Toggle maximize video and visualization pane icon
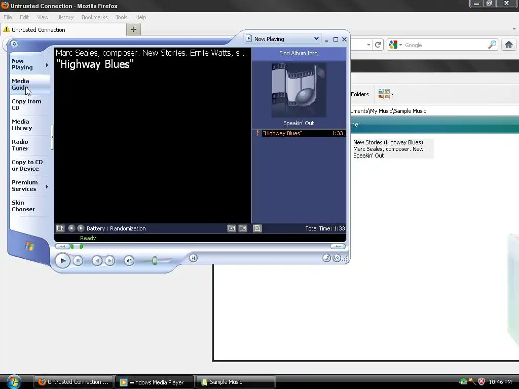 [231, 228]
